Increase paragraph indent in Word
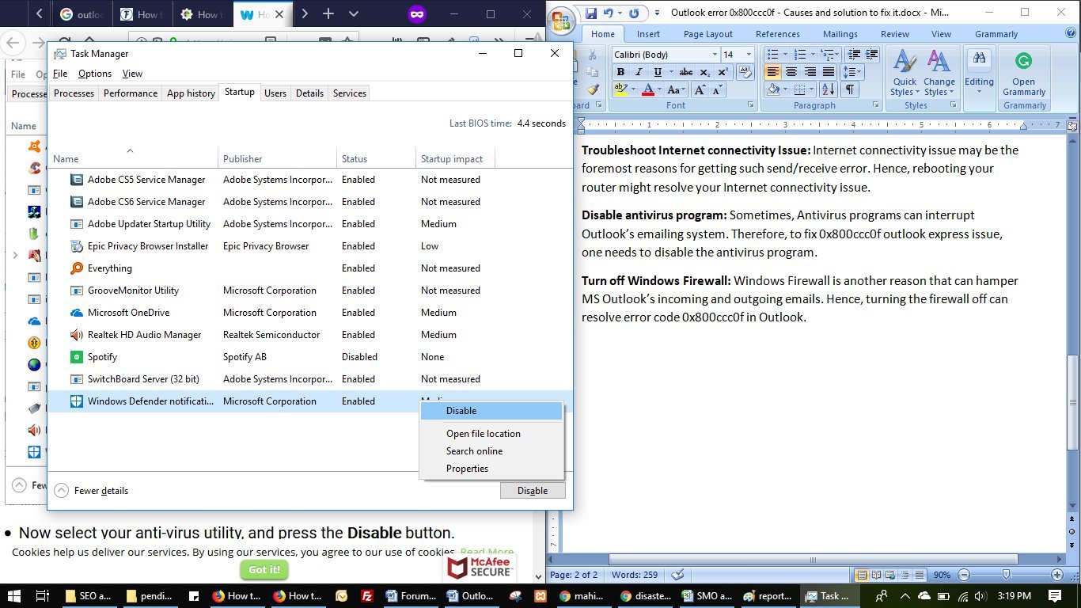 pos(872,55)
